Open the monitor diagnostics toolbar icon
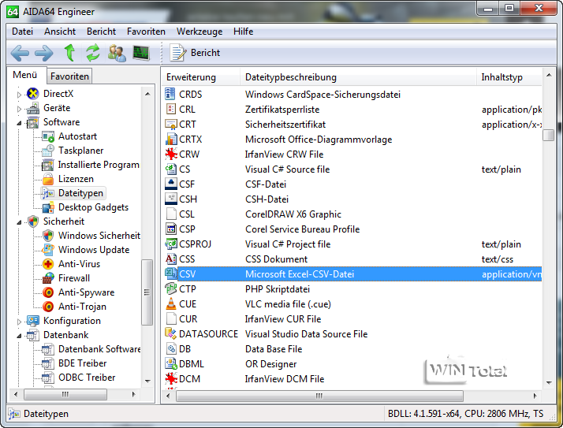Screen dimensions: 563x428 click(x=141, y=53)
